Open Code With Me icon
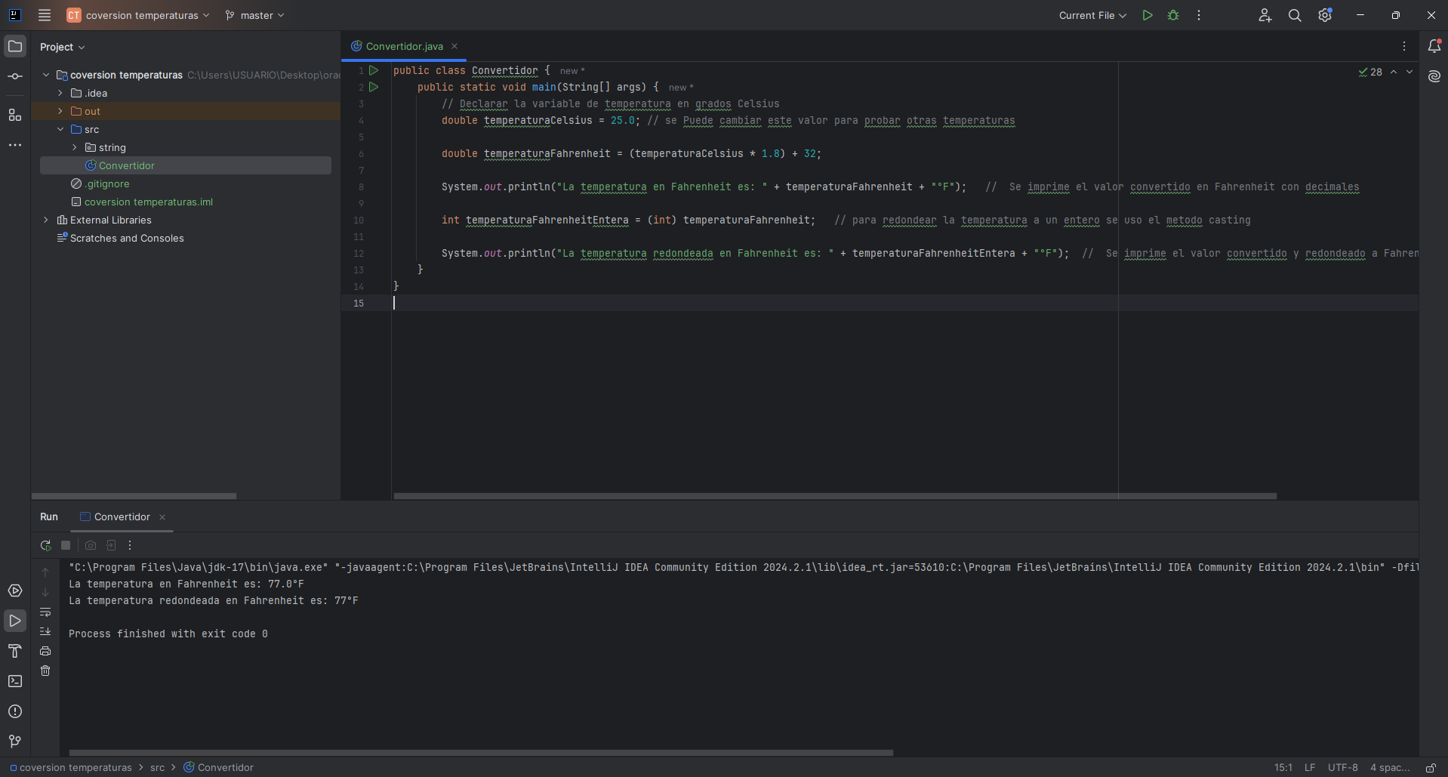Image resolution: width=1448 pixels, height=777 pixels. click(1265, 15)
